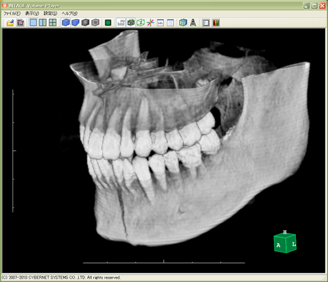Click the green A/L/H orientation cube
The height and width of the screenshot is (282, 328).
tap(285, 242)
